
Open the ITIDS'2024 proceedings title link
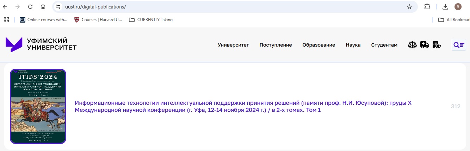pyautogui.click(x=243, y=107)
